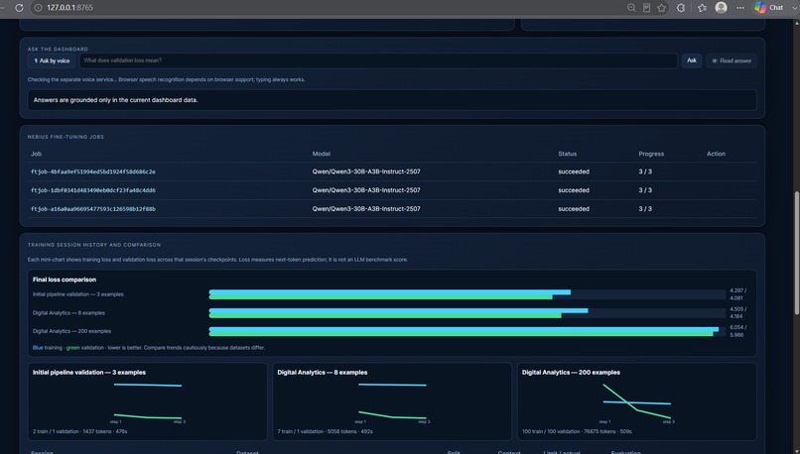The image size is (800, 454).
Task: Click the Ask button
Action: 692,60
